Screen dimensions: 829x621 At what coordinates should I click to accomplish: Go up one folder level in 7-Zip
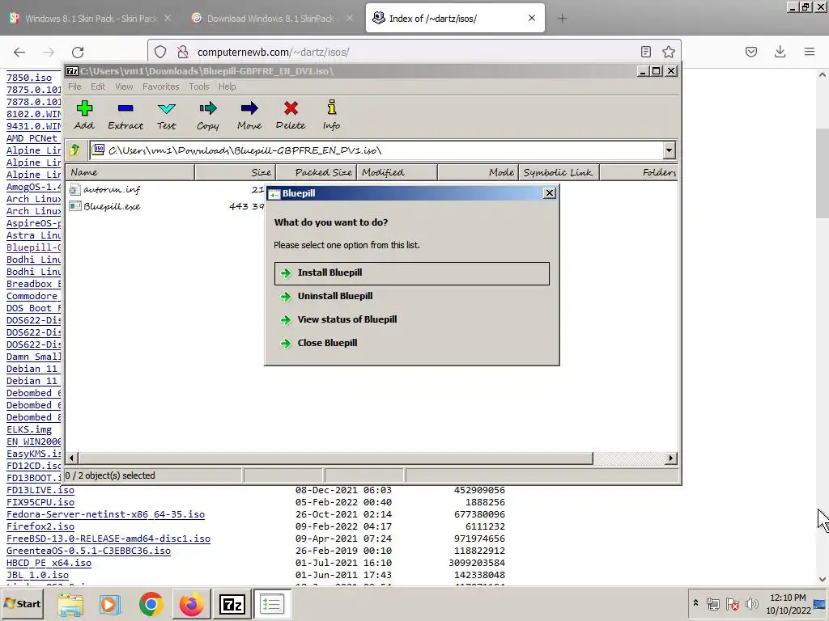[x=74, y=150]
